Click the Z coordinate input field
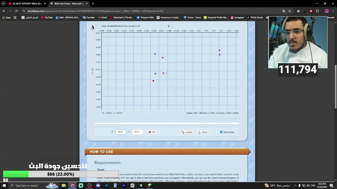The height and width of the screenshot is (189, 337). 137,132
